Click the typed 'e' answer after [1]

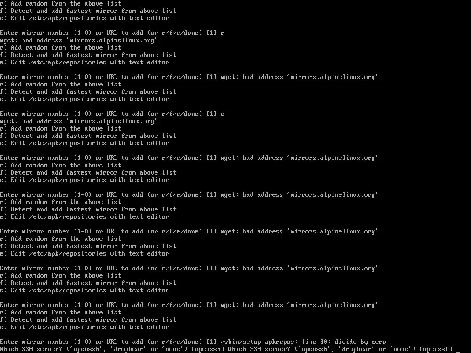222,114
